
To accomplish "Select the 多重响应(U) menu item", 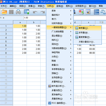I will tap(60, 82).
